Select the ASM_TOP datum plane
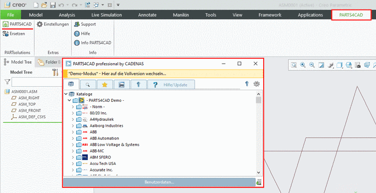The height and width of the screenshot is (193, 376). (24, 104)
